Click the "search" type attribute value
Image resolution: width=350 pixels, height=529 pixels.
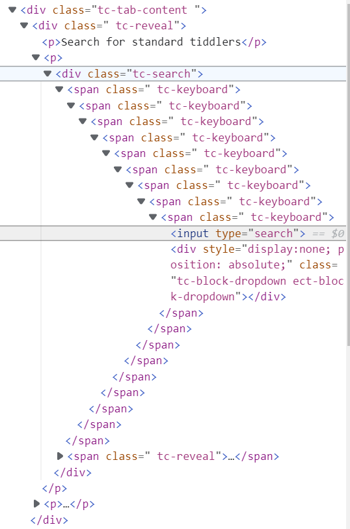273,233
